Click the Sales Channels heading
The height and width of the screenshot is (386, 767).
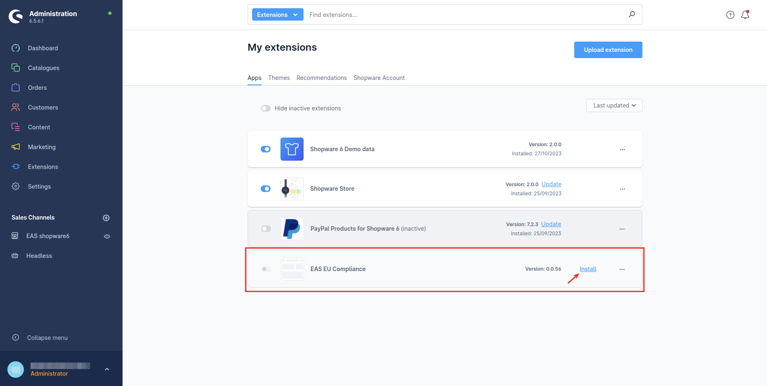click(x=33, y=218)
